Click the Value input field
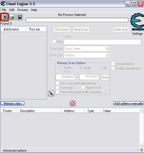Screen dimensions: 144x153 tap(103, 42)
